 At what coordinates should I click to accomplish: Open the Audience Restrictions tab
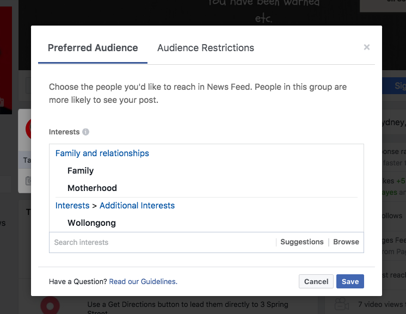pyautogui.click(x=206, y=48)
